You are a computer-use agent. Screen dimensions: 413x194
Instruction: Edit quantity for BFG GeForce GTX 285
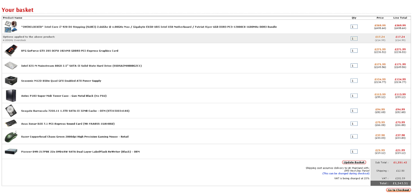[354, 51]
